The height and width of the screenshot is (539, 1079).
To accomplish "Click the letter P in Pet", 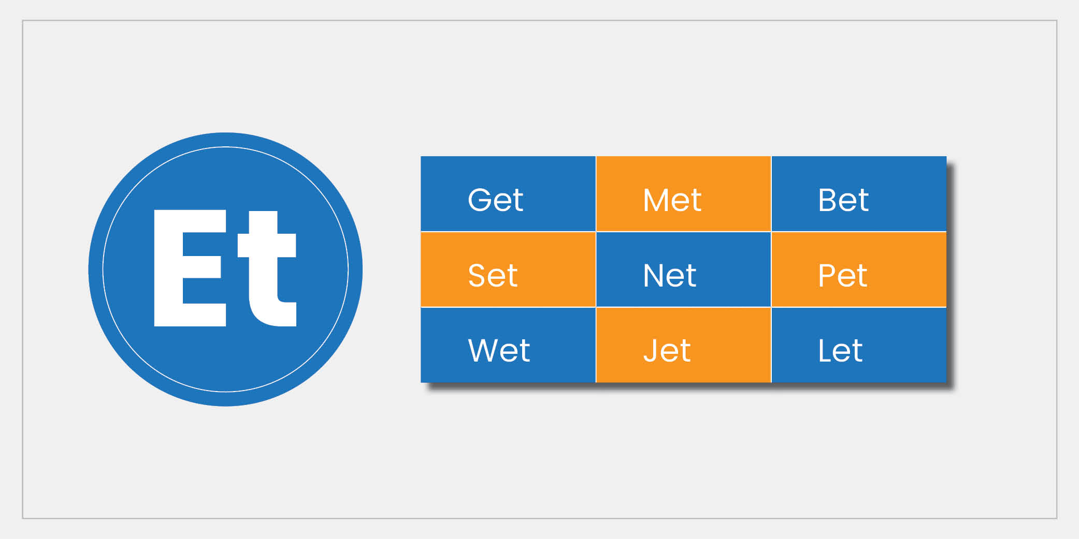I will click(x=827, y=275).
